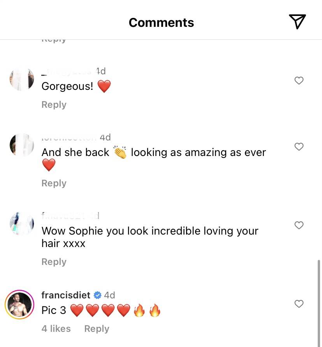Click the verified badge next to francisdiet
The image size is (322, 347).
(x=97, y=295)
